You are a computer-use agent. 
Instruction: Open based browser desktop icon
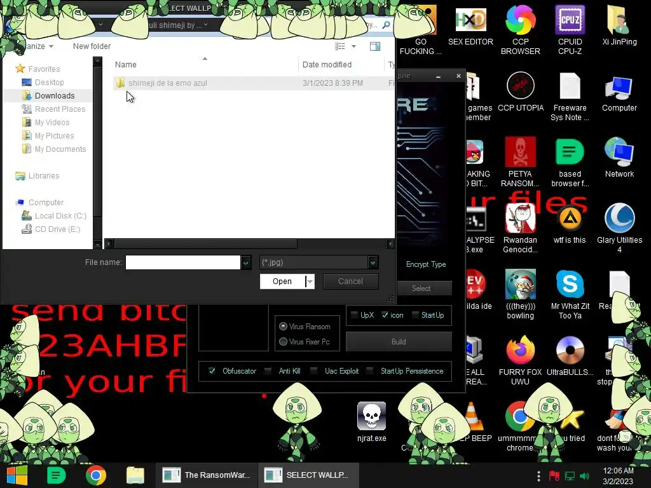click(570, 162)
